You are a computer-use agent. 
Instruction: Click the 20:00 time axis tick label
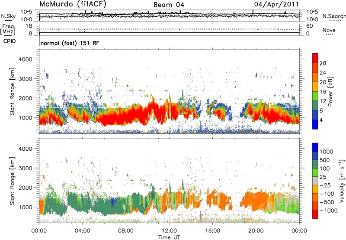tap(256, 231)
